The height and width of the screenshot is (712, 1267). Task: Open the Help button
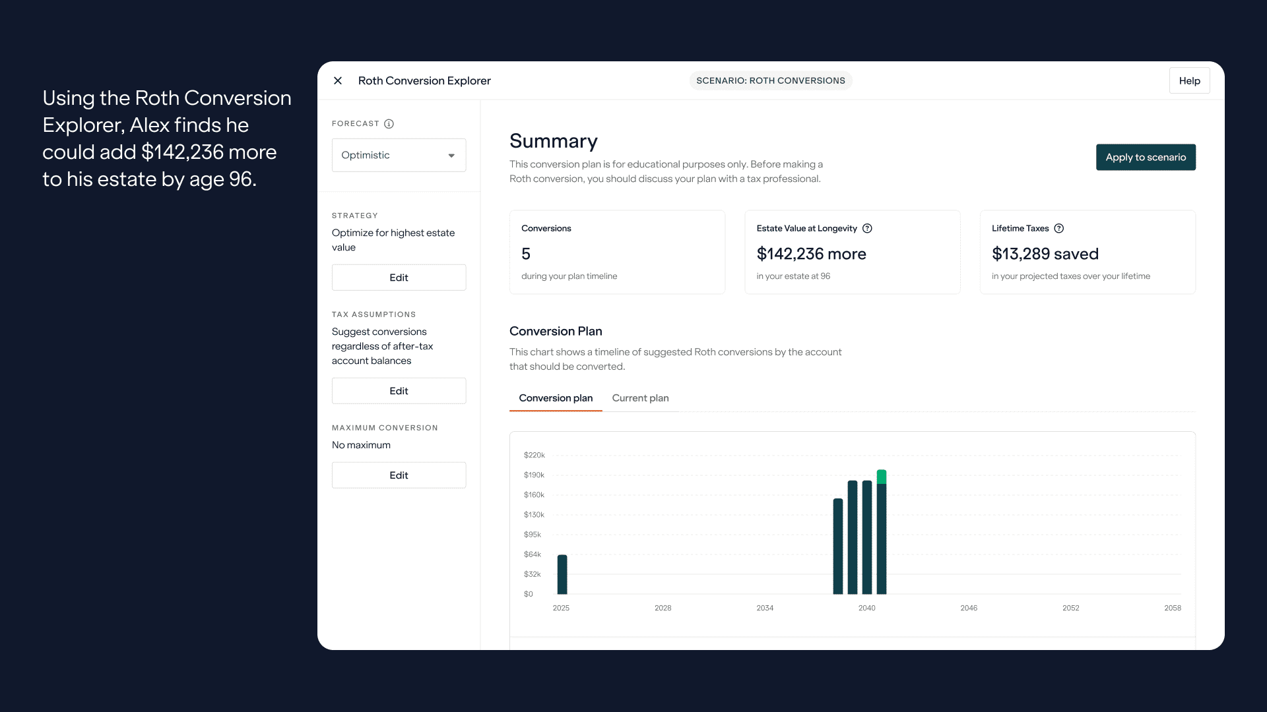[x=1188, y=81]
